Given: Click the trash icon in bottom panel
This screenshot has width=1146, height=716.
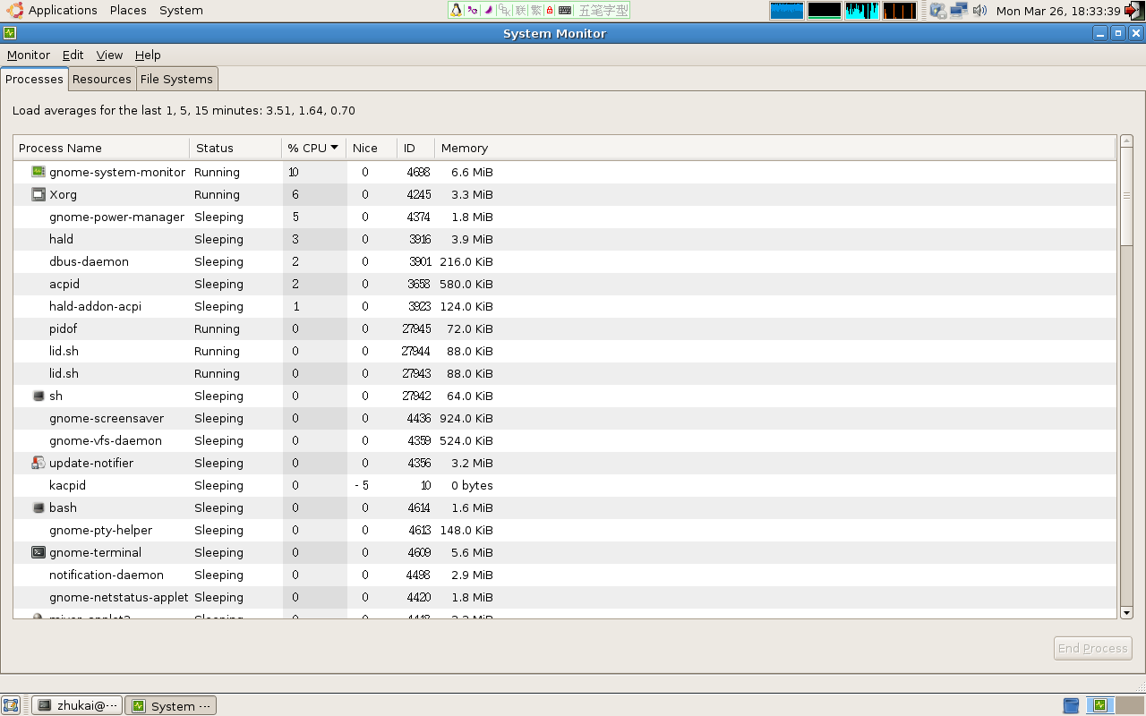Looking at the screenshot, I should (x=1071, y=705).
